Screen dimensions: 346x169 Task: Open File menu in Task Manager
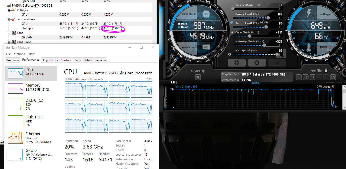coord(8,54)
